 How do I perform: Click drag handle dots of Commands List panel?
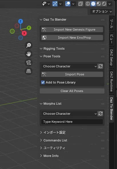pyautogui.click(x=103, y=141)
